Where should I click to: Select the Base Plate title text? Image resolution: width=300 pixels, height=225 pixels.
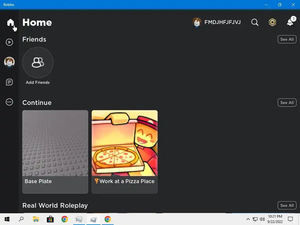[x=38, y=181]
